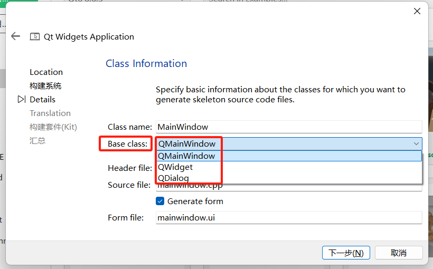
Task: Click the Class name label
Action: (x=130, y=127)
